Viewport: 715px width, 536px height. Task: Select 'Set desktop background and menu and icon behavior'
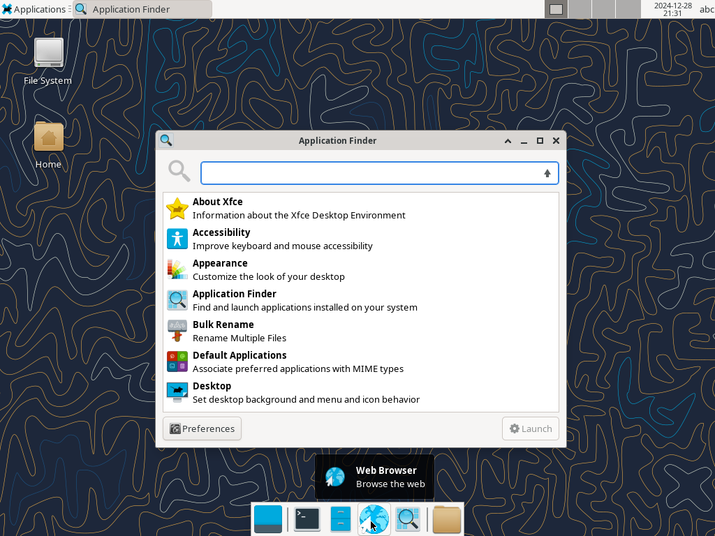point(306,400)
